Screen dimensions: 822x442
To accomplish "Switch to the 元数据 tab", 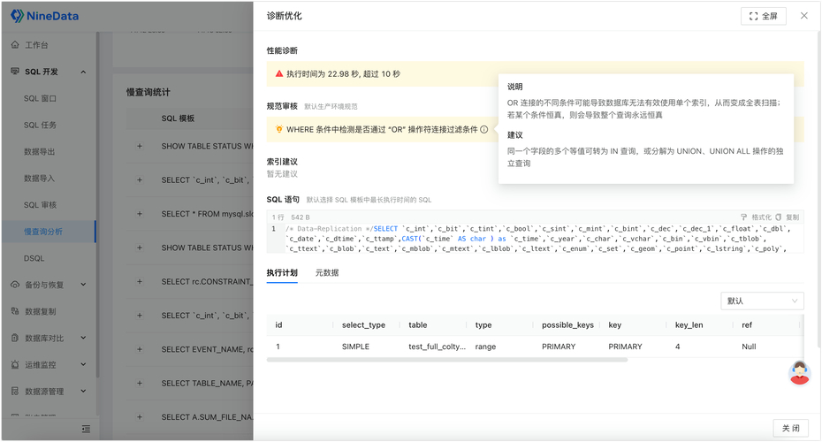I will click(327, 272).
